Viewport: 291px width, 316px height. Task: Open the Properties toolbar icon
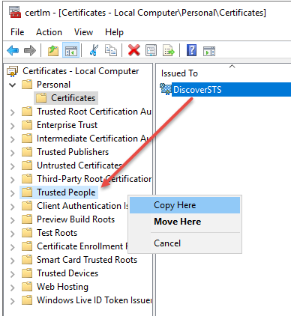tap(151, 50)
